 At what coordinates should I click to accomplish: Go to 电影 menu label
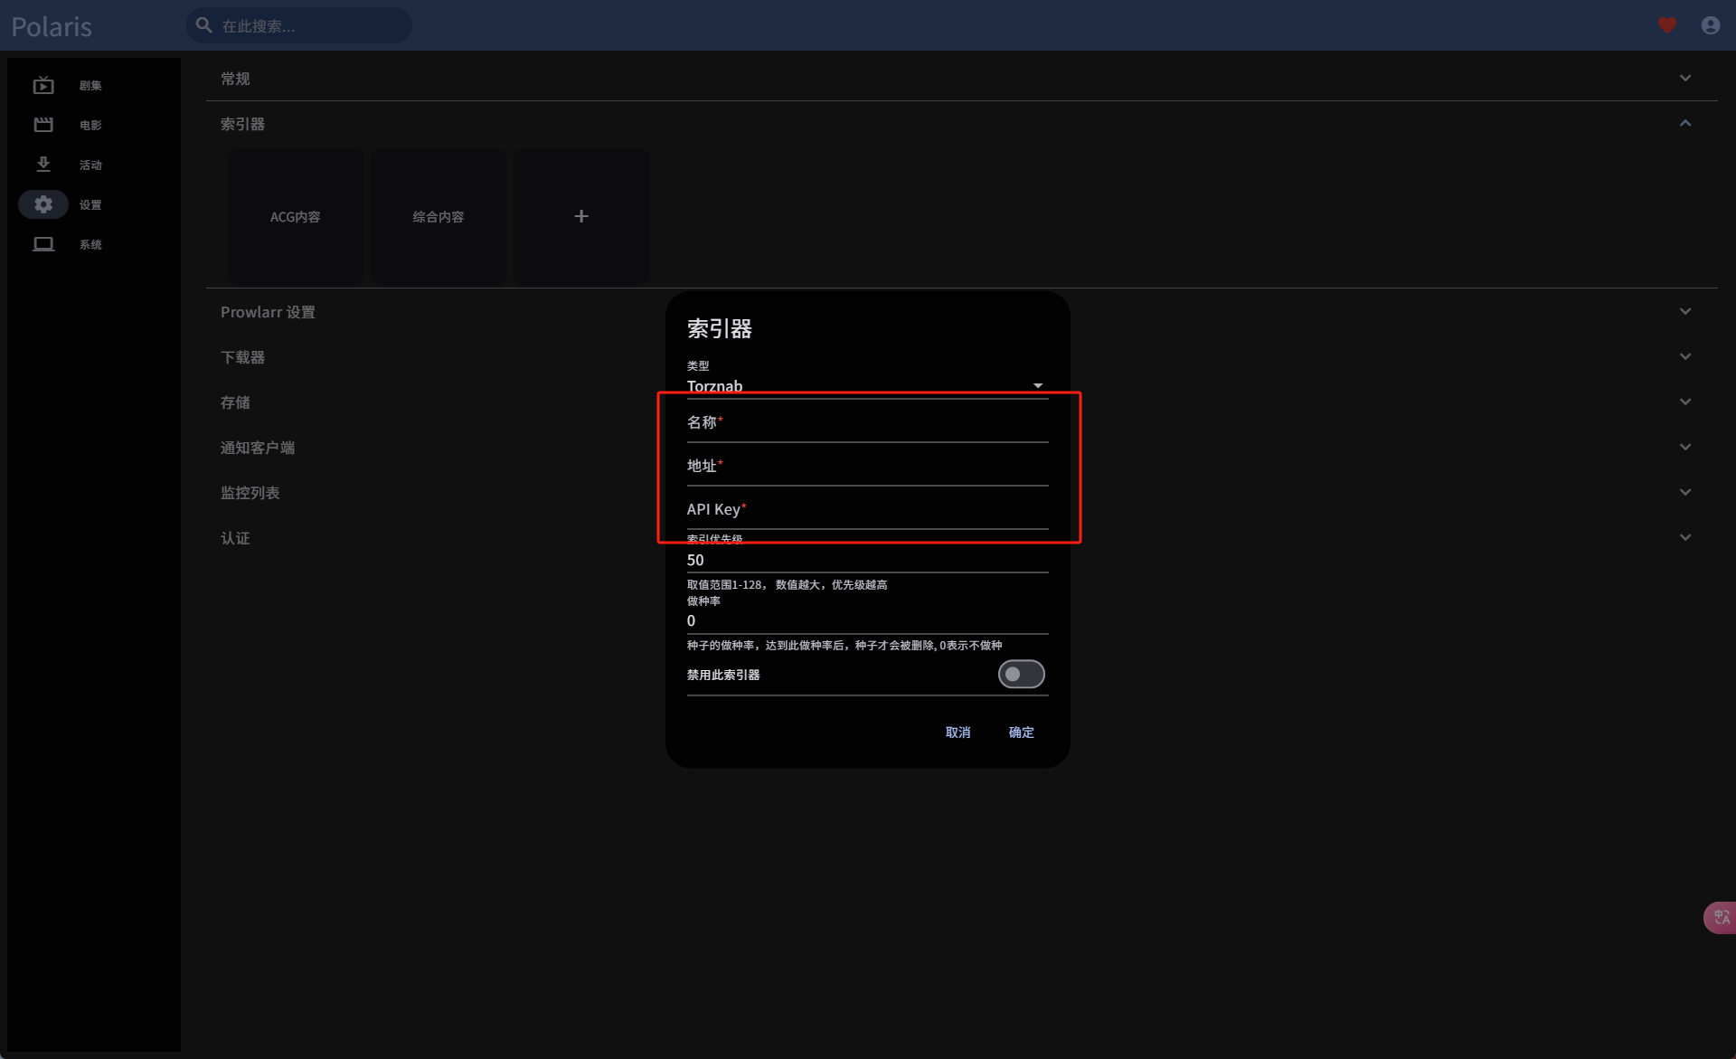[90, 126]
